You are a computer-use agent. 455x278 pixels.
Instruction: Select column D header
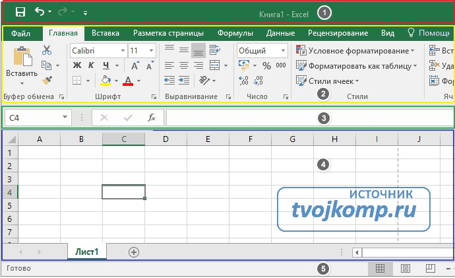point(166,139)
